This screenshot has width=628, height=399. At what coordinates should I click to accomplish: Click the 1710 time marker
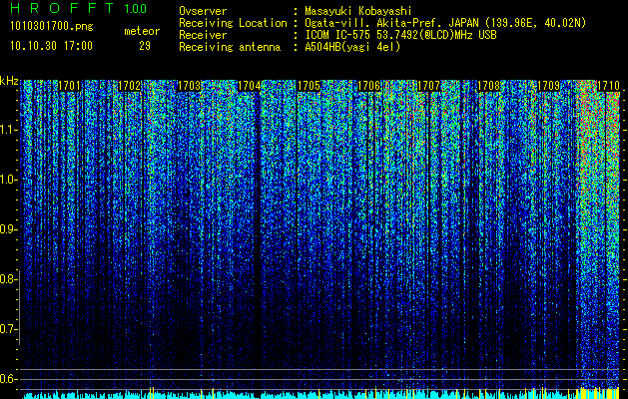point(609,86)
